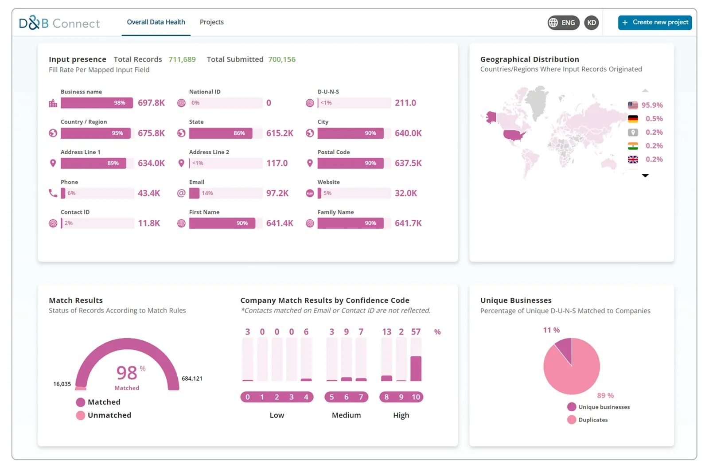Screen dimensions: 709x468
Task: Toggle the Unique businesses legend item
Action: (x=598, y=407)
